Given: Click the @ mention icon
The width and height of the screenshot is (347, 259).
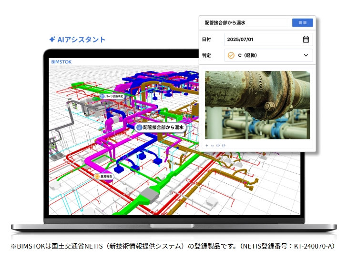Looking at the screenshot, I should coord(224,145).
